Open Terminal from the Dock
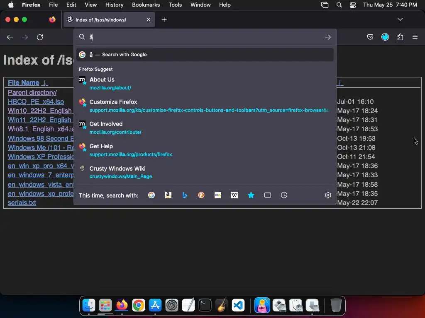Image resolution: width=425 pixels, height=318 pixels. coord(205,305)
